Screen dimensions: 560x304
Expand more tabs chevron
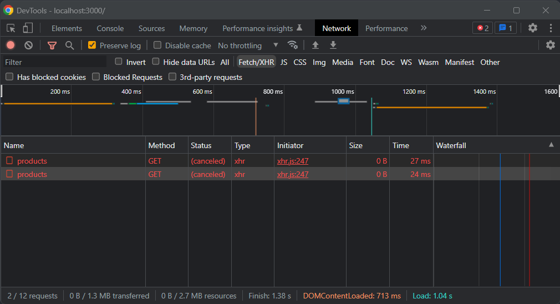pos(424,28)
